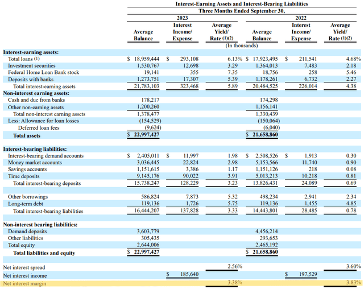This screenshot has height=289, width=364.
Task: Select the 'Non-interest earning assets:' section heading
Action: tap(36, 93)
